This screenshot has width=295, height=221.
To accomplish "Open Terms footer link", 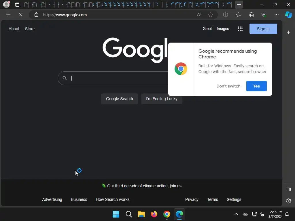I will coord(212,199).
